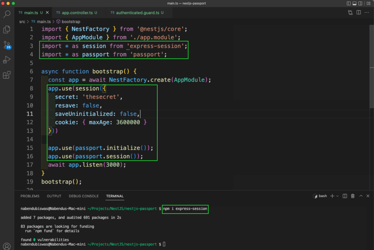Screen dimensions: 374x250
Task: Open the Search view in activity bar
Action: [x=7, y=15]
